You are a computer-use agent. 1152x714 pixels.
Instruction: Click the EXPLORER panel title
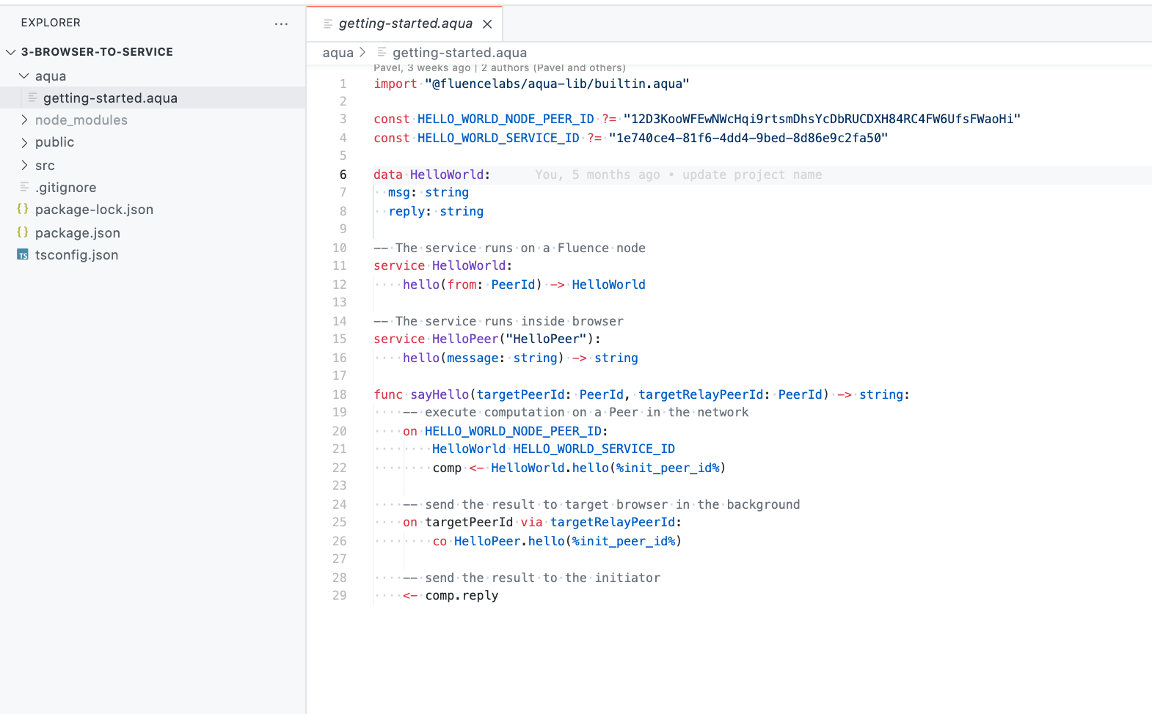pos(51,23)
